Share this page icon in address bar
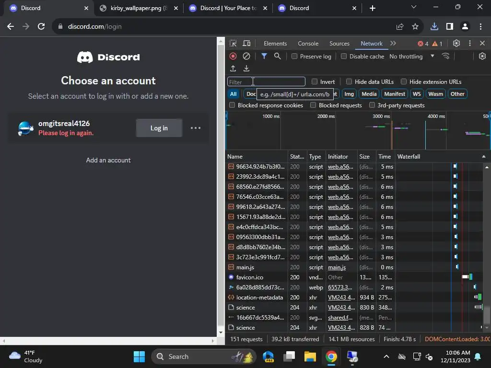 tap(400, 27)
